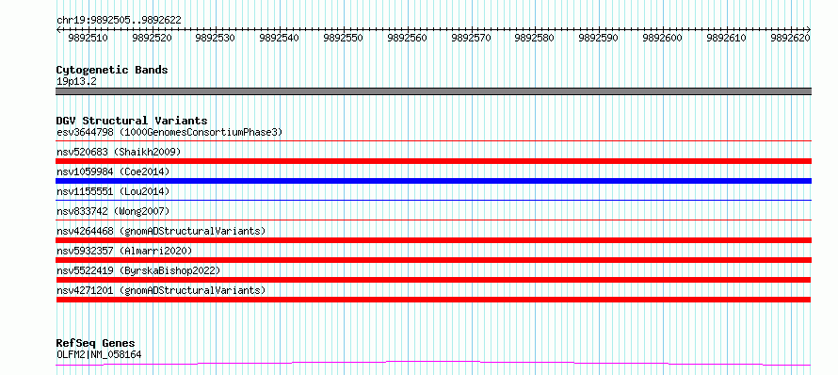
Task: Click ruler position 9892610
Action: coord(727,38)
